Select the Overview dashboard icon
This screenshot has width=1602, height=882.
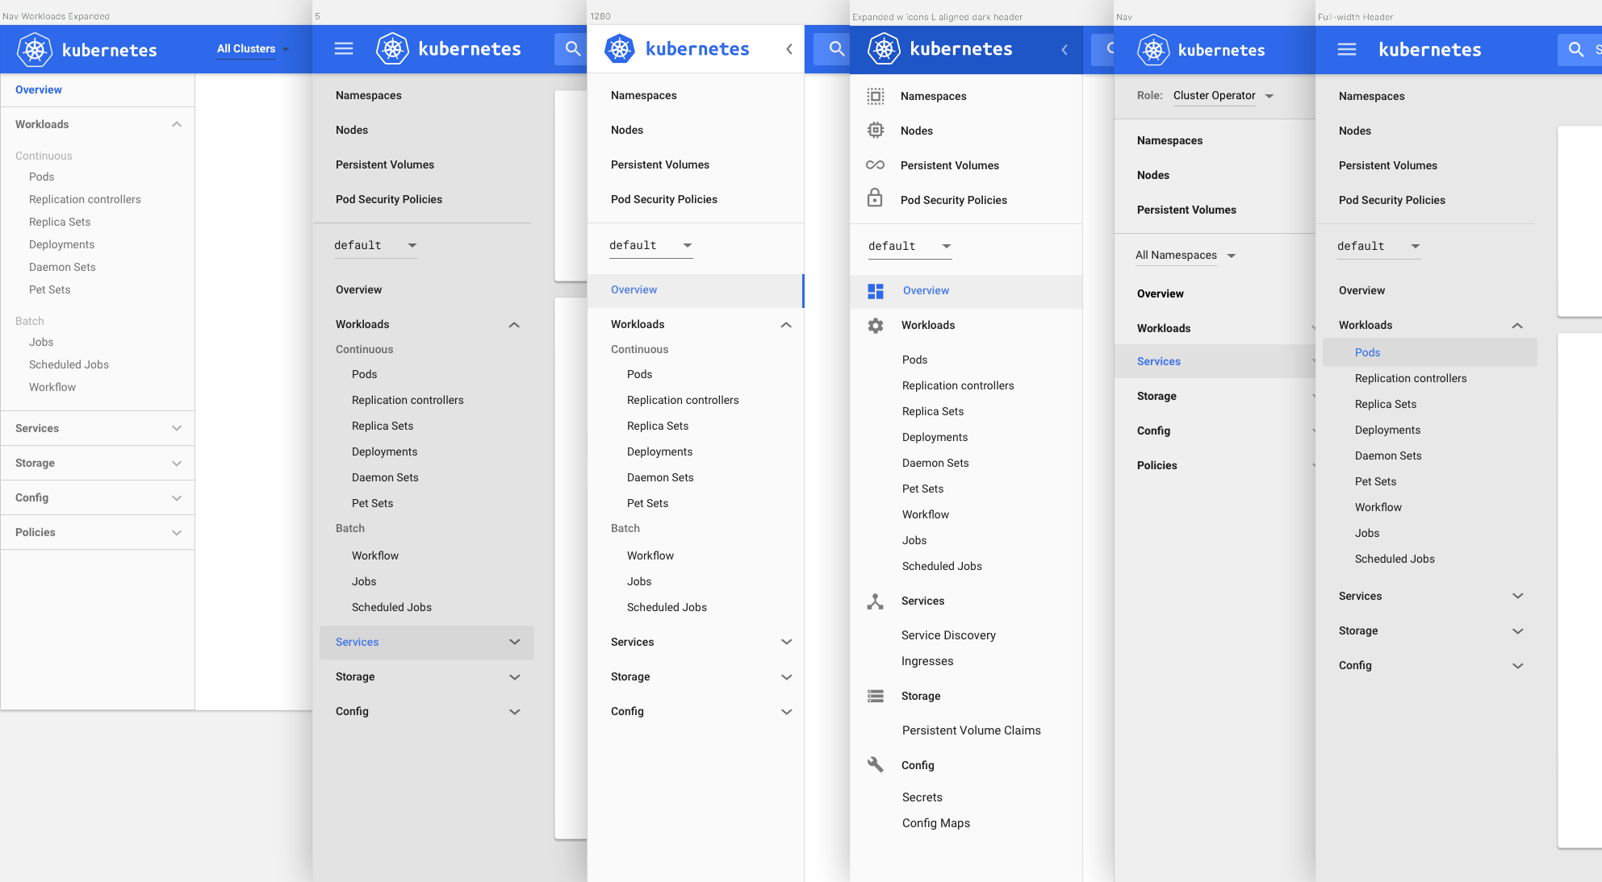click(876, 290)
